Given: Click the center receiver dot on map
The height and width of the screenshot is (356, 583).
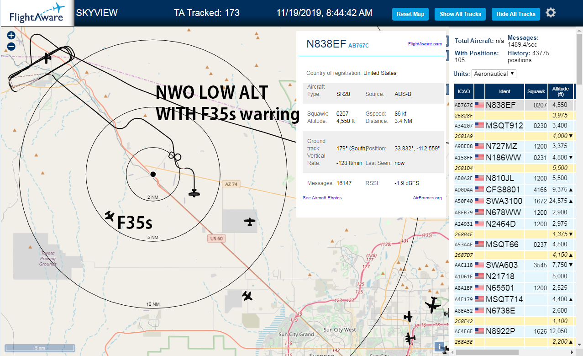Looking at the screenshot, I should coord(153,174).
